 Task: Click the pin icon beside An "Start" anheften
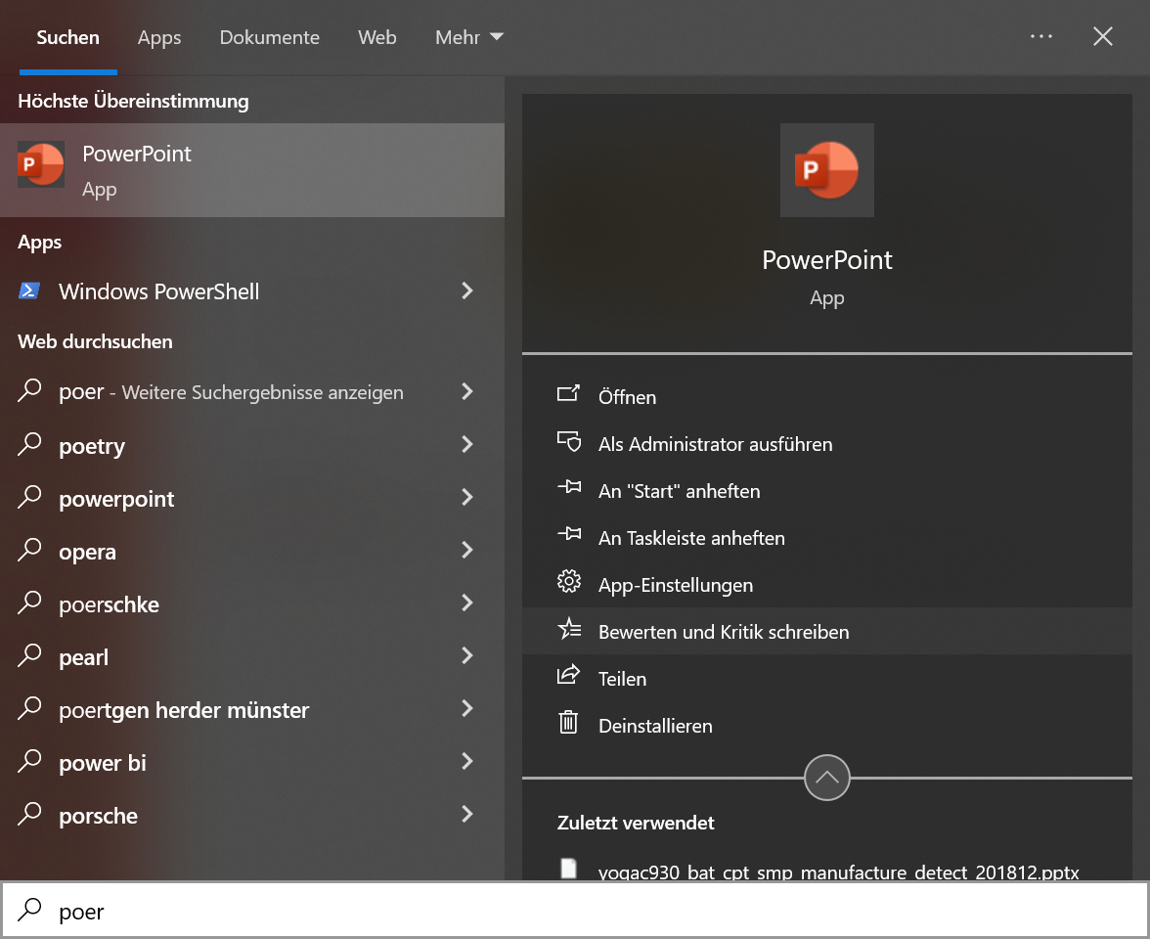point(568,489)
